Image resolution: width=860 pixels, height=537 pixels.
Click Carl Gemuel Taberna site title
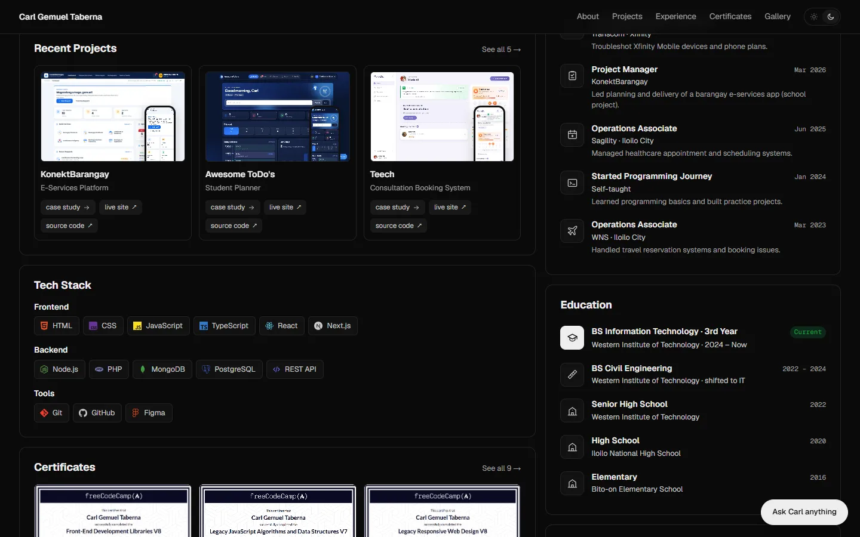(x=60, y=17)
